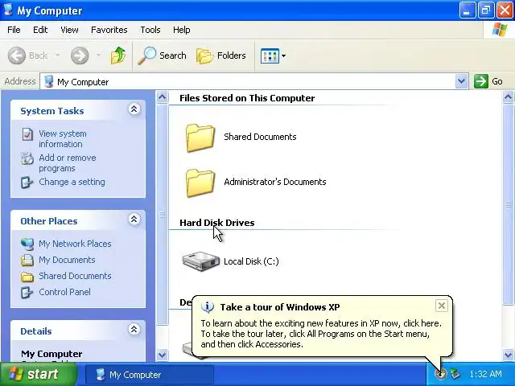The width and height of the screenshot is (515, 386).
Task: Open the File menu
Action: coord(14,30)
